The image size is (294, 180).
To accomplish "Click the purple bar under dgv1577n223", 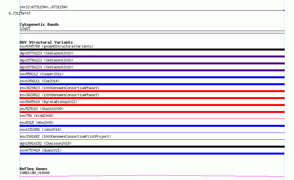I will pyautogui.click(x=152, y=56).
